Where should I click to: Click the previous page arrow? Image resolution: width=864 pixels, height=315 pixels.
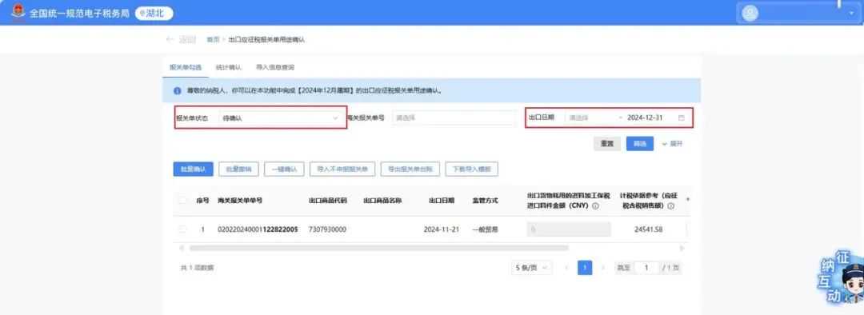click(566, 268)
